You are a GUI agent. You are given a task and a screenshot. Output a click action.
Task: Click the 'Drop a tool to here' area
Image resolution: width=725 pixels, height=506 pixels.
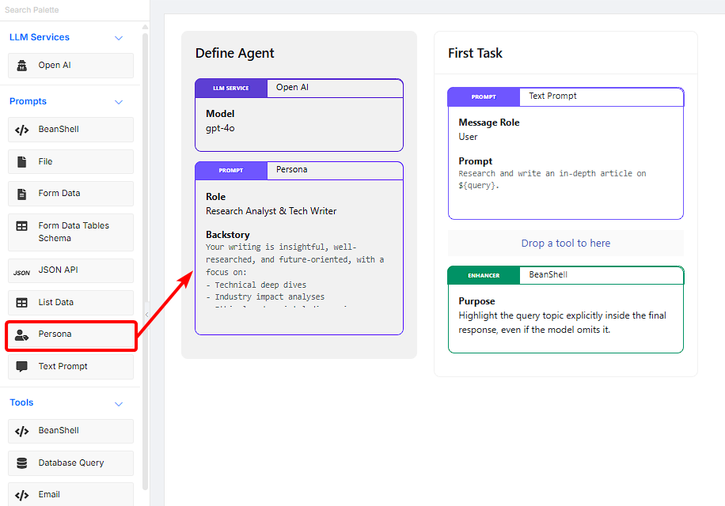pos(565,244)
